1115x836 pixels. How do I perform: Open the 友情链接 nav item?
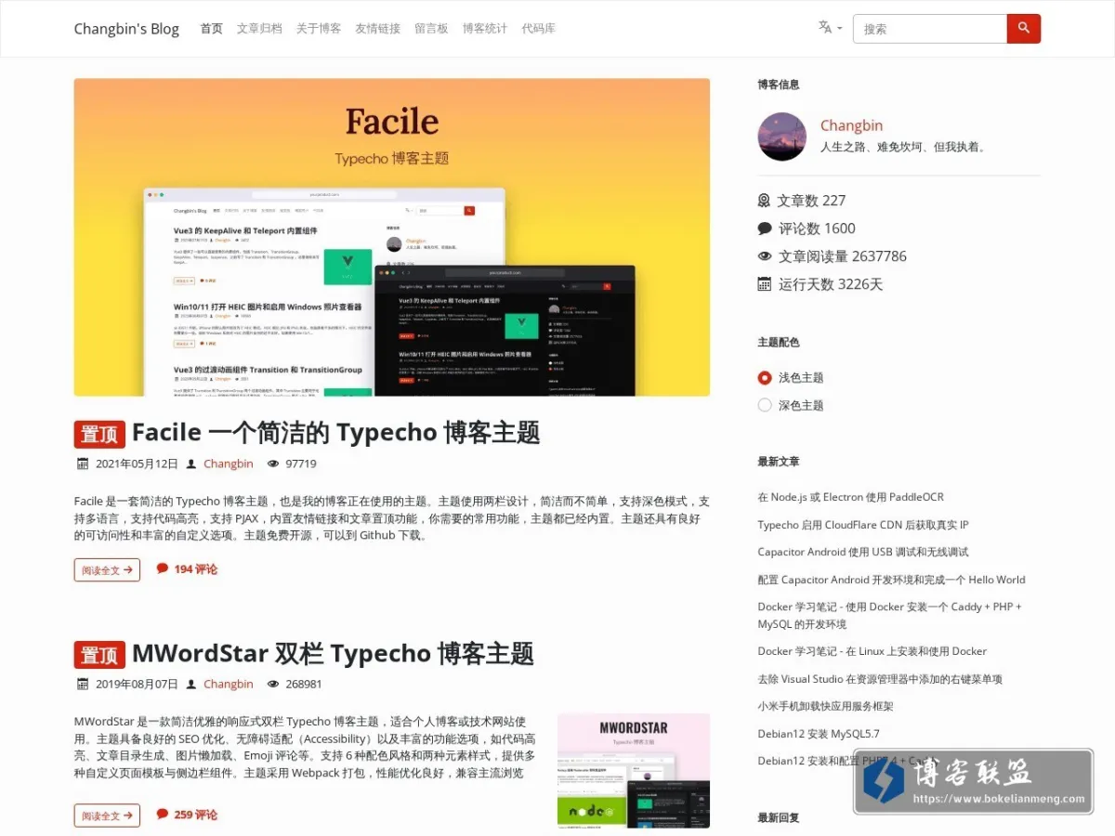[377, 29]
